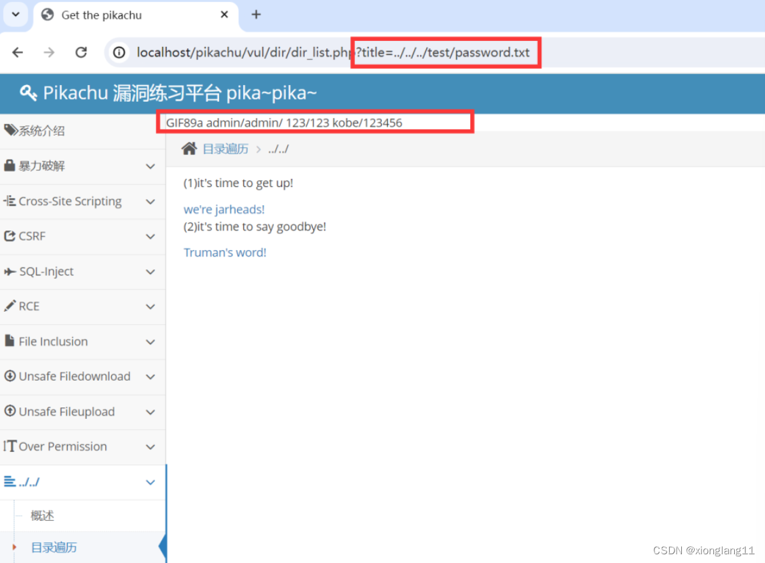Expand the CSRF chevron

150,237
